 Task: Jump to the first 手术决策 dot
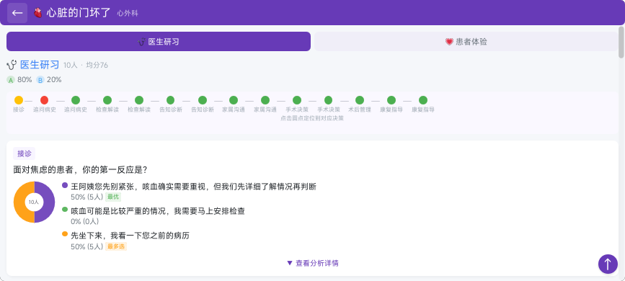point(297,100)
